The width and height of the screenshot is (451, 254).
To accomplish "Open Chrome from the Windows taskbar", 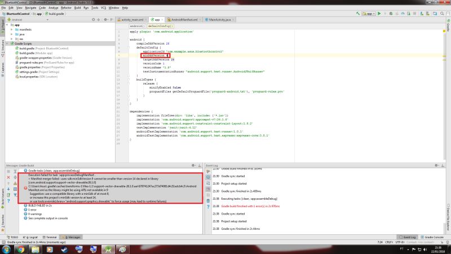I will (21, 249).
